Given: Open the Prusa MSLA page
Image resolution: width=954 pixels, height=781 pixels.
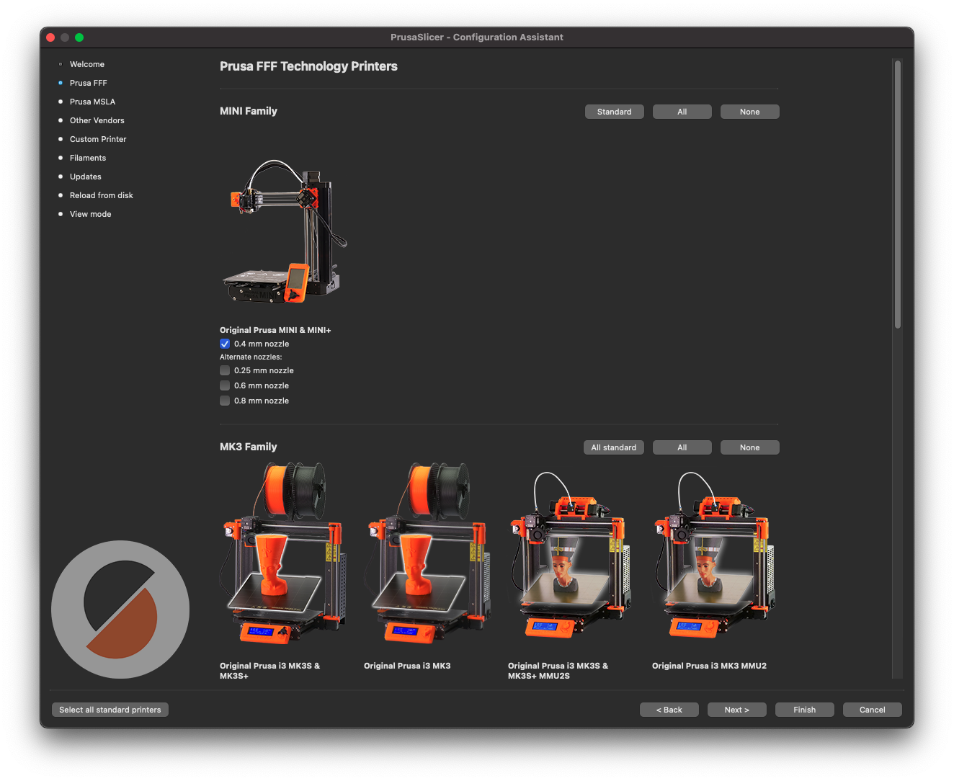Looking at the screenshot, I should pos(92,102).
